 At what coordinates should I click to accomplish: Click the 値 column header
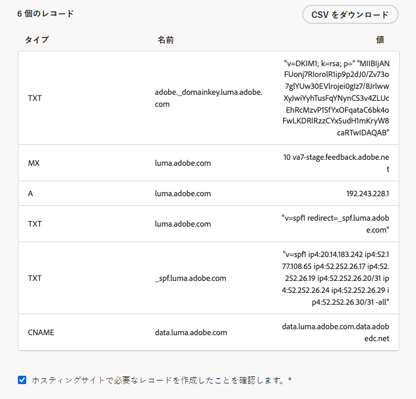tap(380, 40)
